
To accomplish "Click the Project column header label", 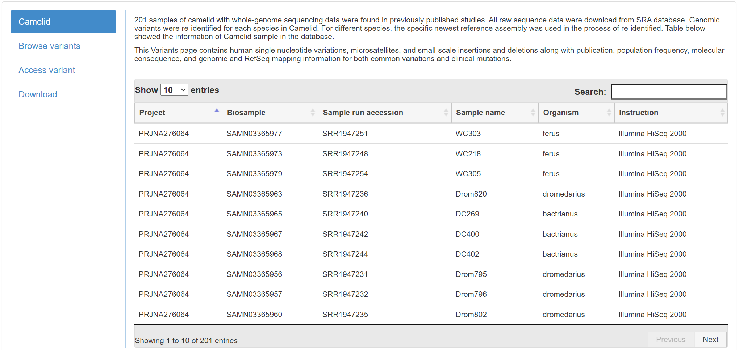I will (x=152, y=113).
